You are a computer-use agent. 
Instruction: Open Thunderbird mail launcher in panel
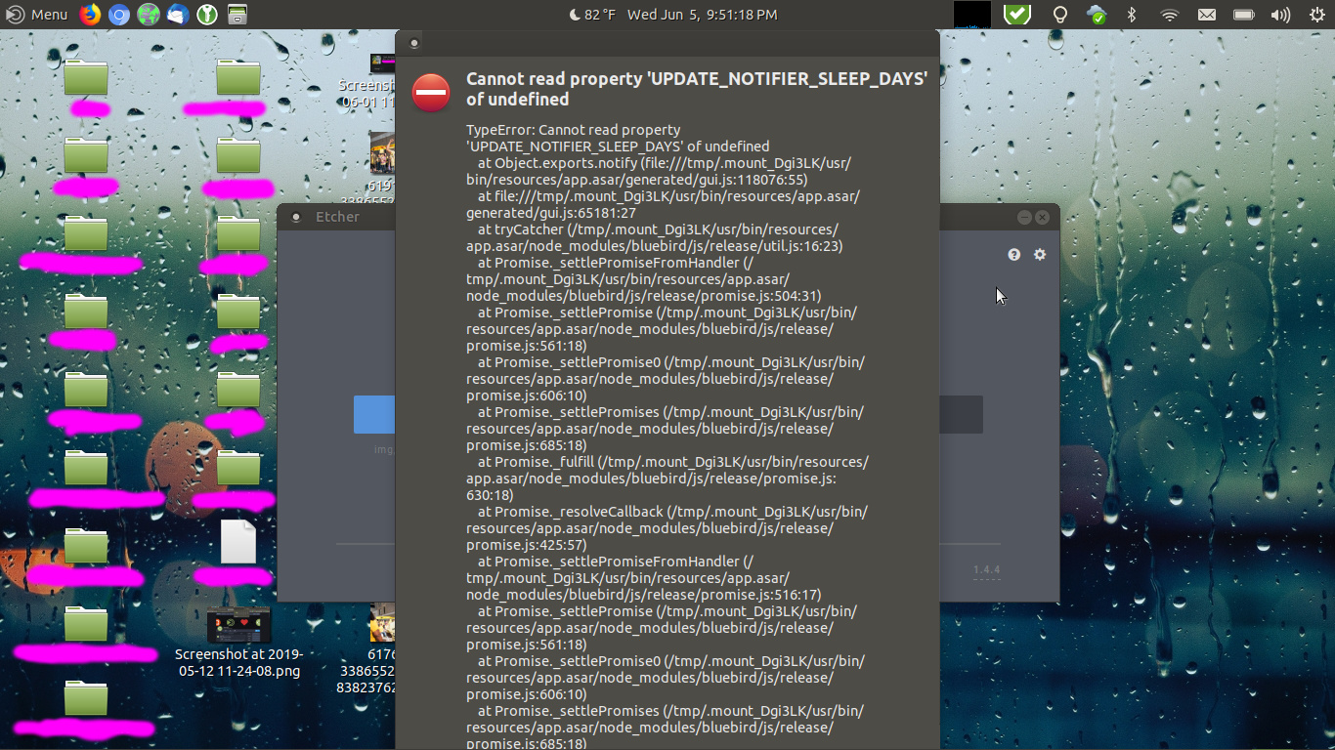pyautogui.click(x=178, y=15)
